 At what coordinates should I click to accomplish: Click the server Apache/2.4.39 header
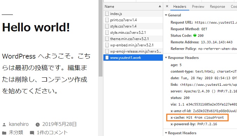[204, 91]
